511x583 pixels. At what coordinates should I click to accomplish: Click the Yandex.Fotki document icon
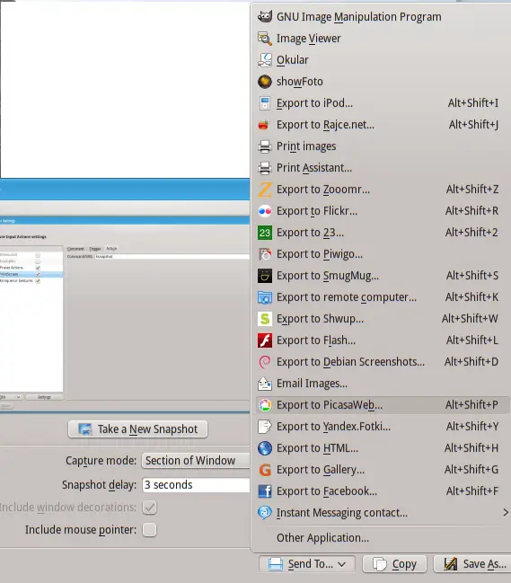(265, 427)
